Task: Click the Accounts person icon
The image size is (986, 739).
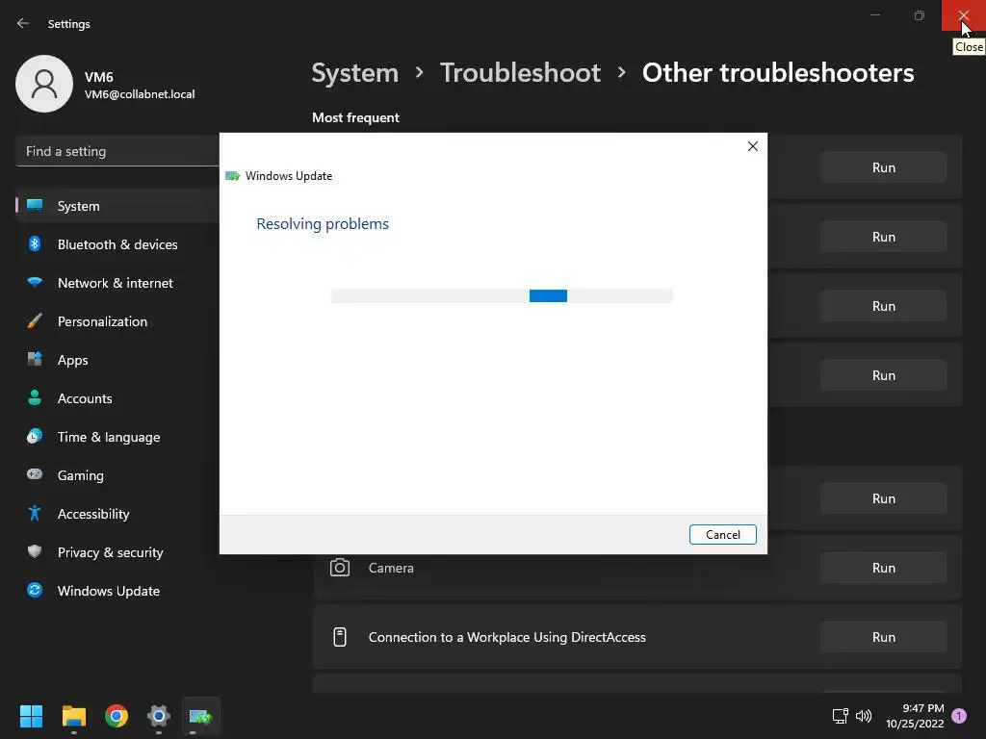Action: pyautogui.click(x=35, y=397)
